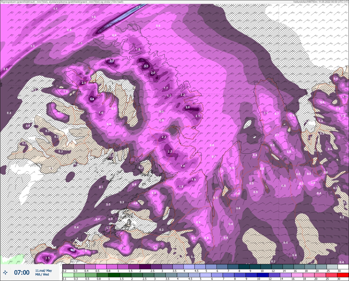The width and height of the screenshot is (349, 281).
Task: Click the 4.5 precipitation value on map
Action: [x=73, y=250]
